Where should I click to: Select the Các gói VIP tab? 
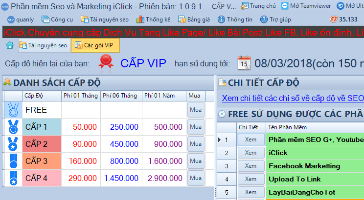pyautogui.click(x=95, y=45)
